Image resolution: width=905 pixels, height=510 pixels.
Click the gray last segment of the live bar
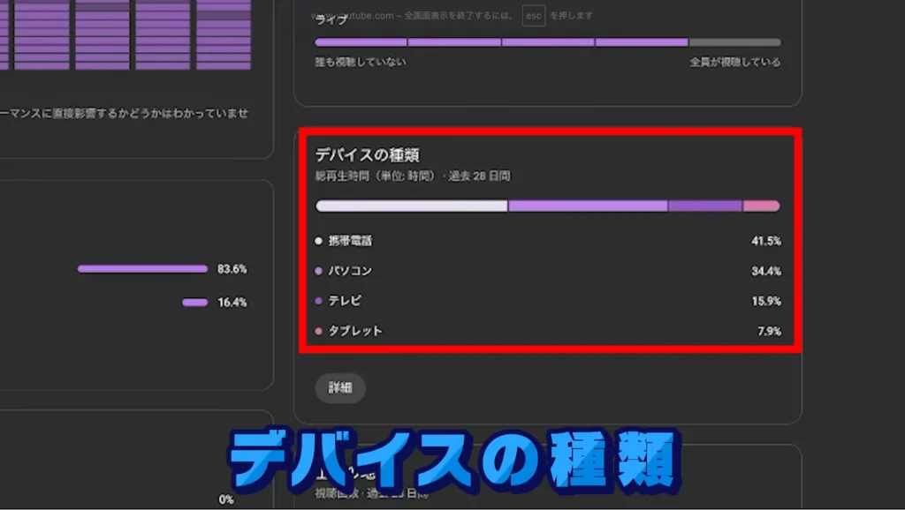coord(734,42)
